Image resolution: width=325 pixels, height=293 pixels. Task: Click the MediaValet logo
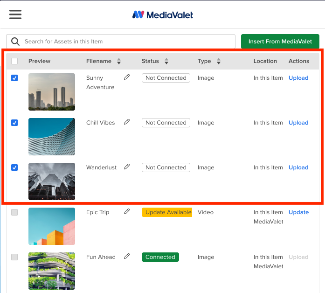click(163, 15)
